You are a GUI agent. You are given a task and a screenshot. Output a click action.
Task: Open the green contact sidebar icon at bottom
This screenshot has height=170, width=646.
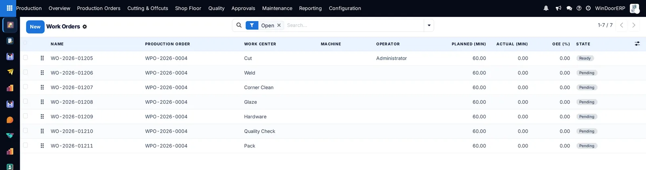(x=10, y=167)
